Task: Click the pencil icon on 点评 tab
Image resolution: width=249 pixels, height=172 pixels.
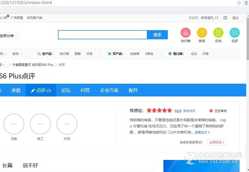Action: coord(33,91)
